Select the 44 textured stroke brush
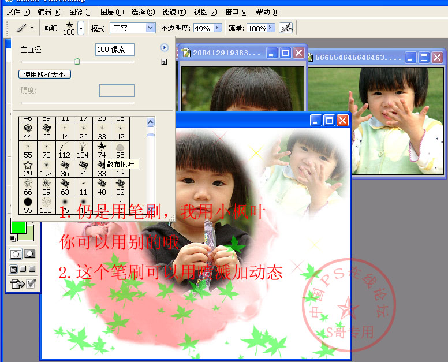The image size is (448, 362). coord(28,132)
